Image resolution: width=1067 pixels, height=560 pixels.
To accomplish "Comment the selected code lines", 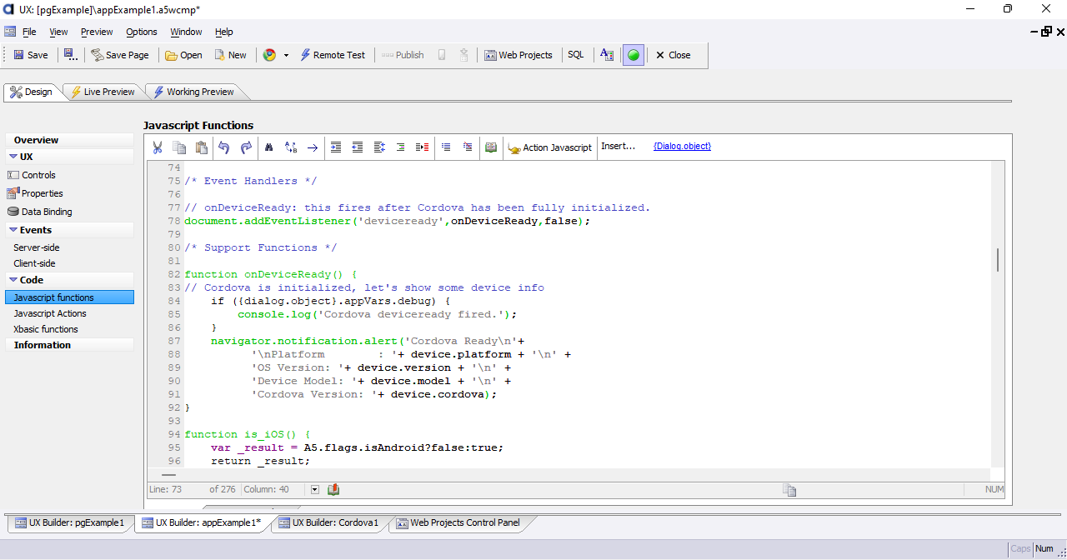I will click(x=446, y=147).
